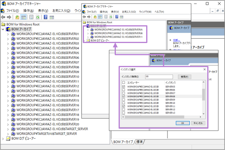The height and width of the screenshot is (150, 225).
Task: Select the BOM アーカイブ tab at the bottom
Action: tap(123, 142)
